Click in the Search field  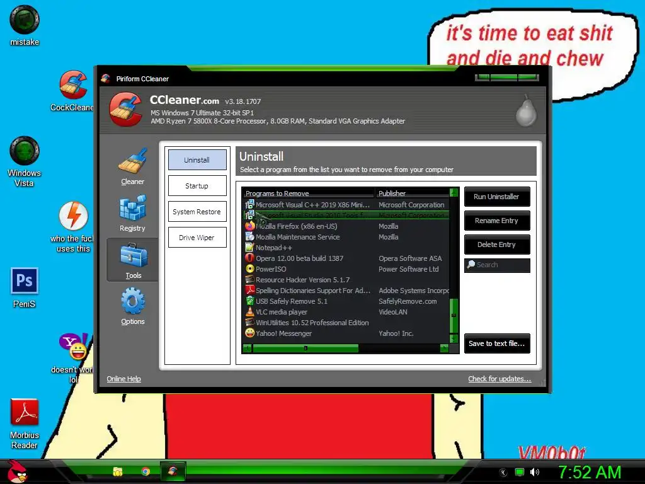(x=497, y=265)
